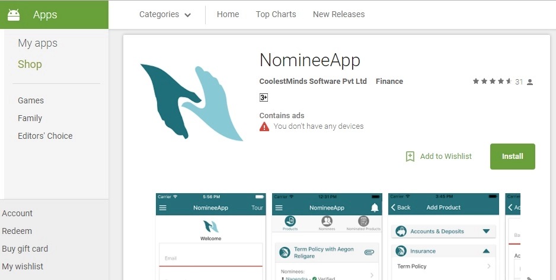Click the NomineeApp title text
Screen dimensions: 556x280
(310, 60)
